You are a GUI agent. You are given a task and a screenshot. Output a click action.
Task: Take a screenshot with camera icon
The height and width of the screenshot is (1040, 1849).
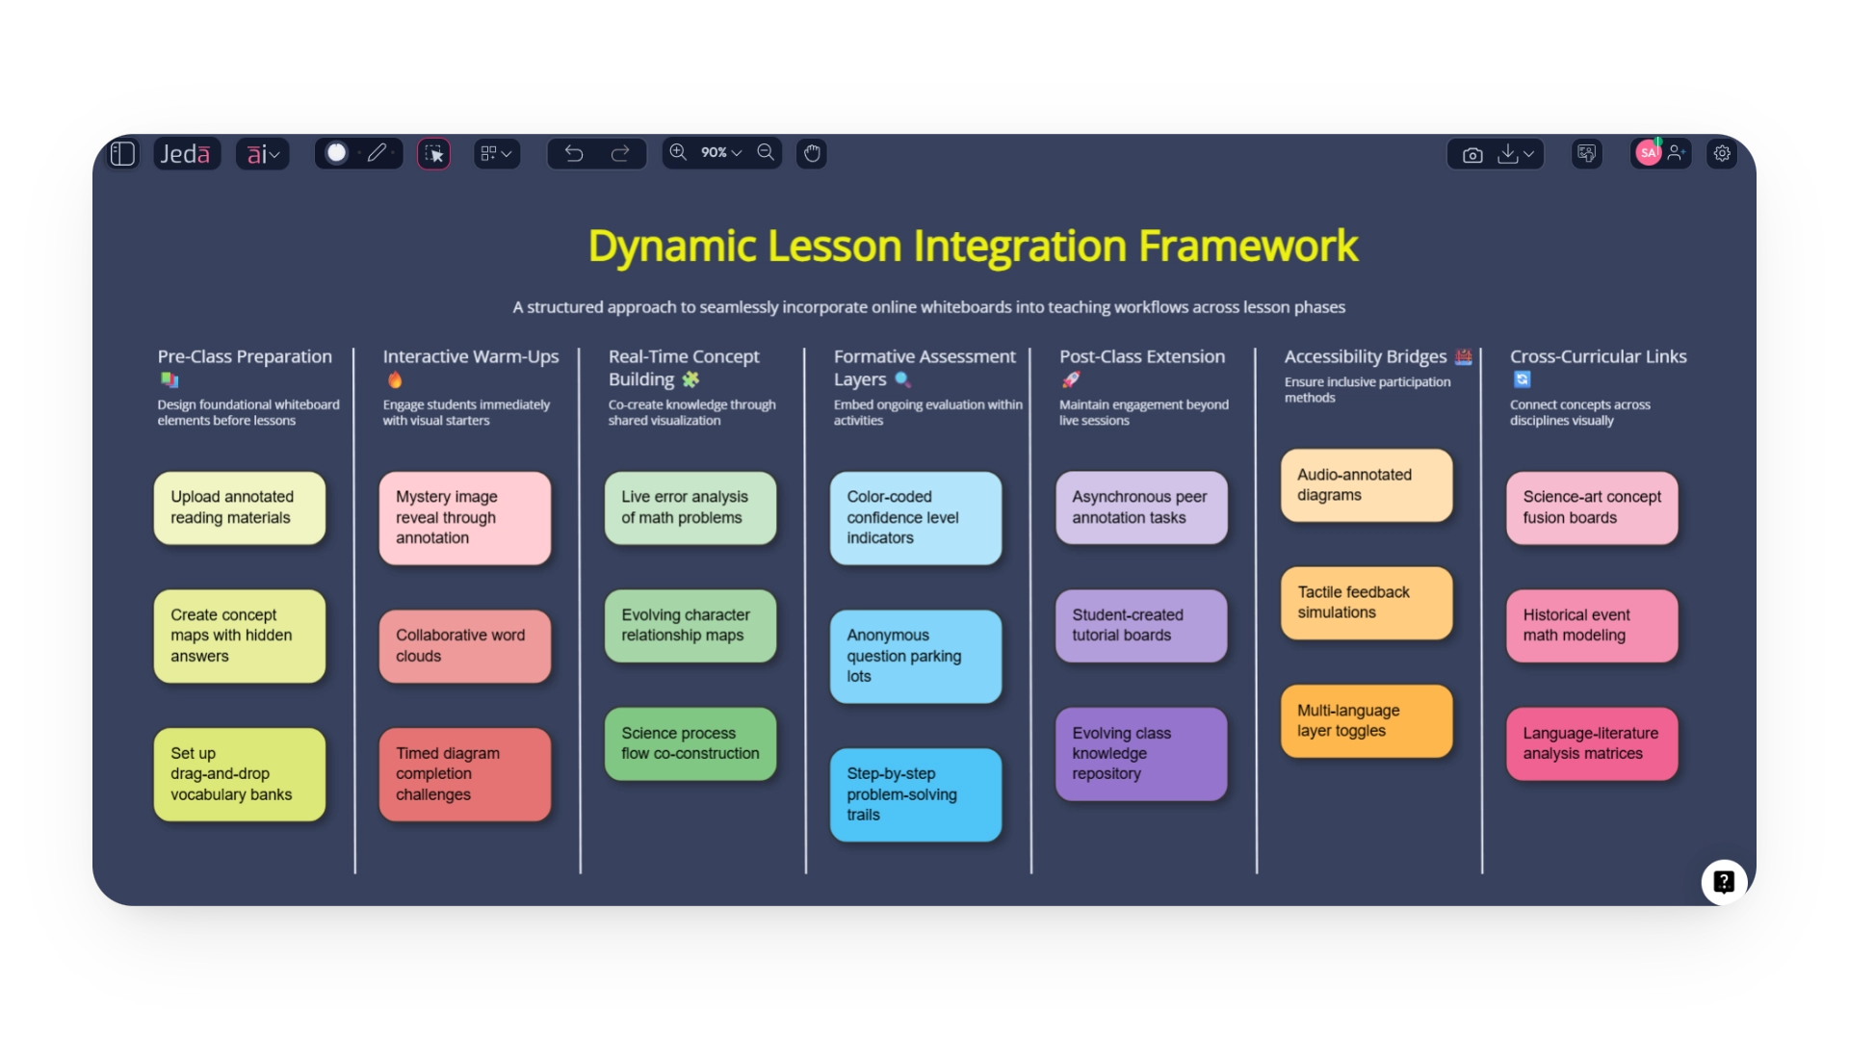pyautogui.click(x=1471, y=154)
